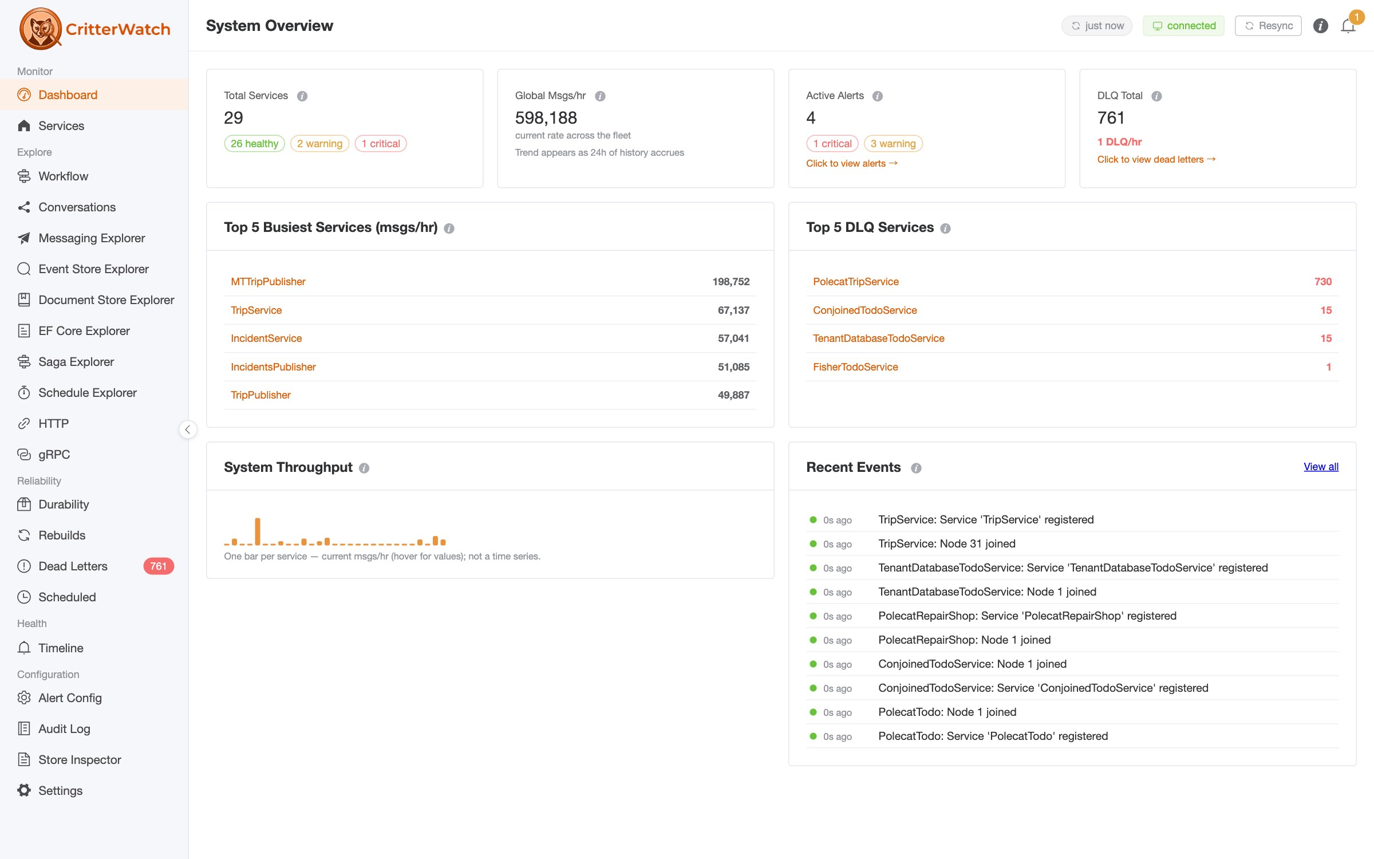Open Alert Config settings
Image resolution: width=1374 pixels, height=859 pixels.
click(x=94, y=698)
